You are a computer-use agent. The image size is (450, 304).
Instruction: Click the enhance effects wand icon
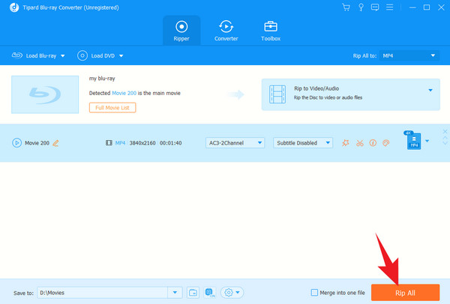click(346, 143)
